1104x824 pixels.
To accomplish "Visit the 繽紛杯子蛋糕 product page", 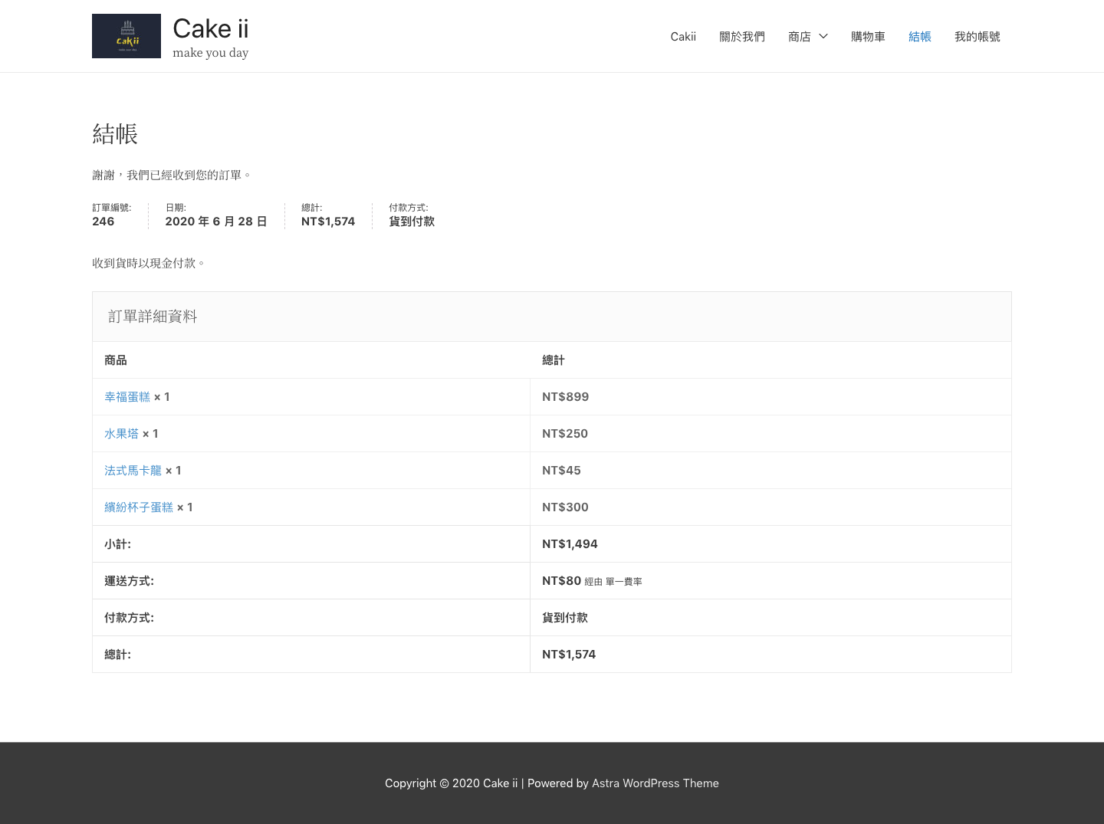I will [x=139, y=507].
